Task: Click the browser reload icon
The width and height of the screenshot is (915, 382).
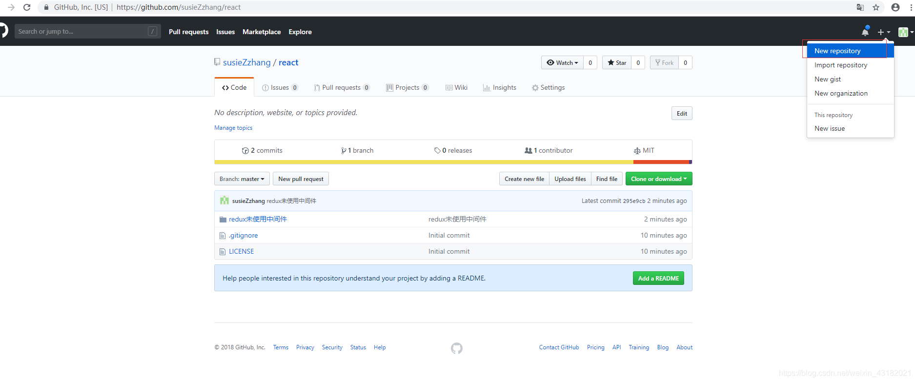Action: [27, 7]
